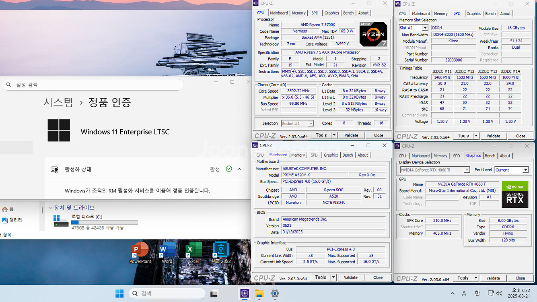Click the NVIDIA GeForce RTX logo
Image resolution: width=537 pixels, height=302 pixels.
click(x=515, y=194)
